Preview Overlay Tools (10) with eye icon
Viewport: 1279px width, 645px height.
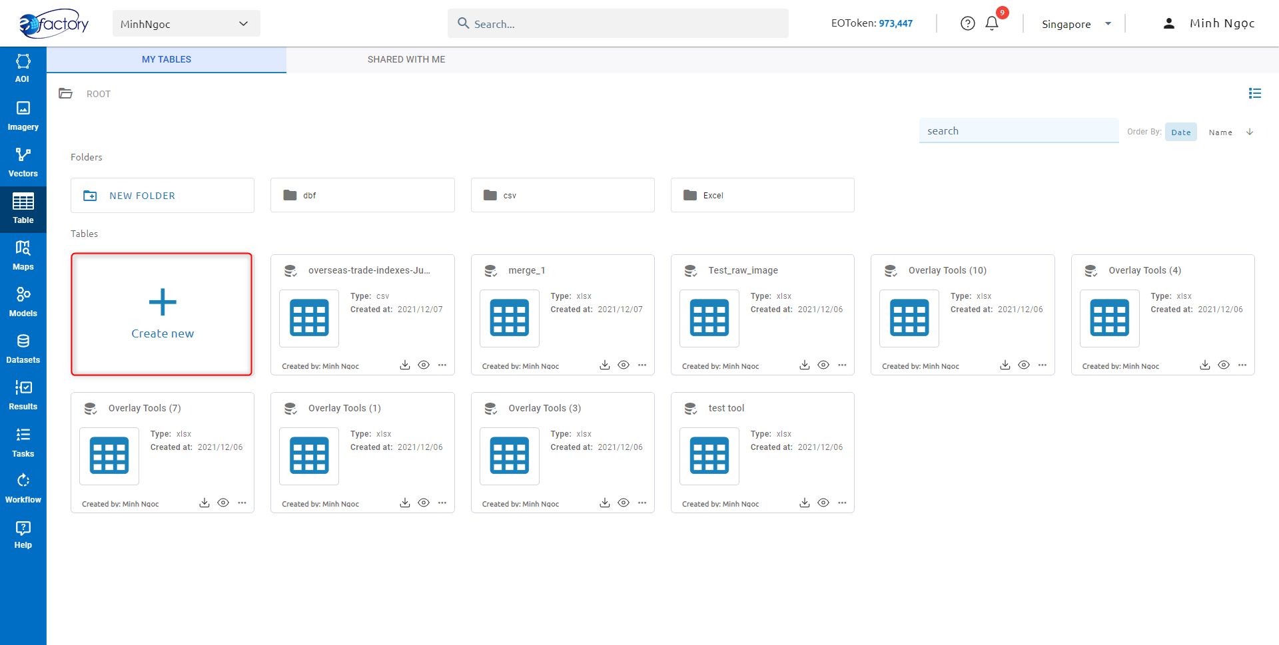[1024, 365]
